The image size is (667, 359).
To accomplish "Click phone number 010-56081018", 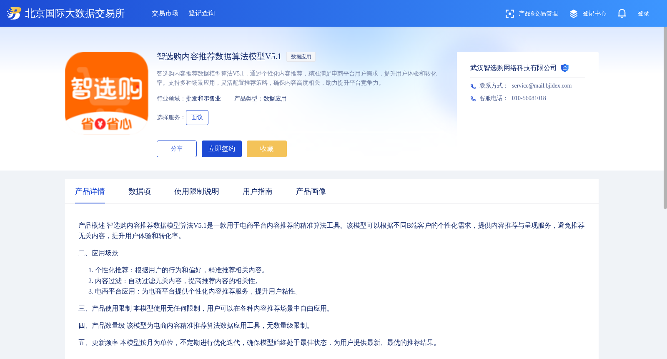I will [x=529, y=98].
